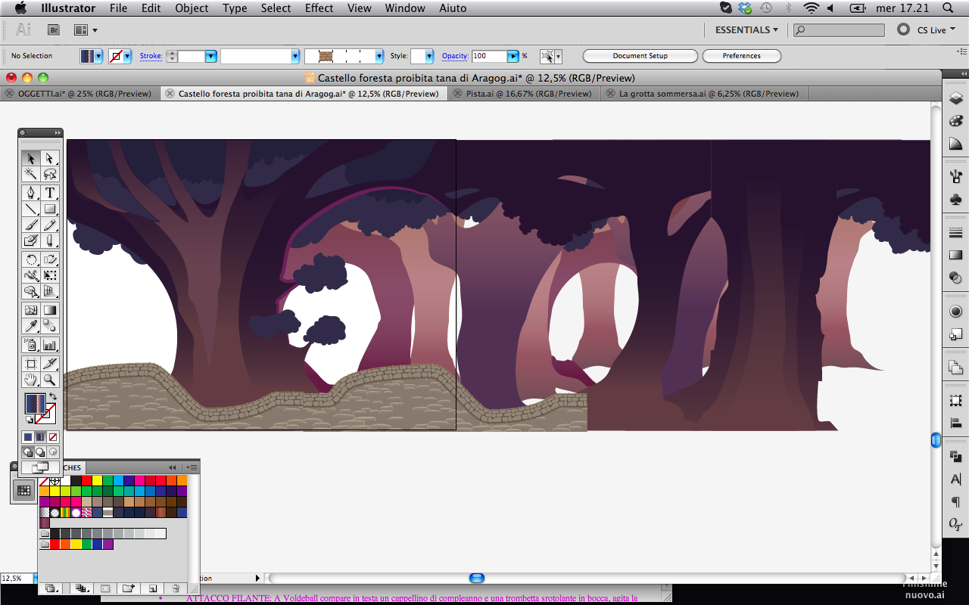The height and width of the screenshot is (605, 969).
Task: Enable Draw Inside mode
Action: [53, 452]
